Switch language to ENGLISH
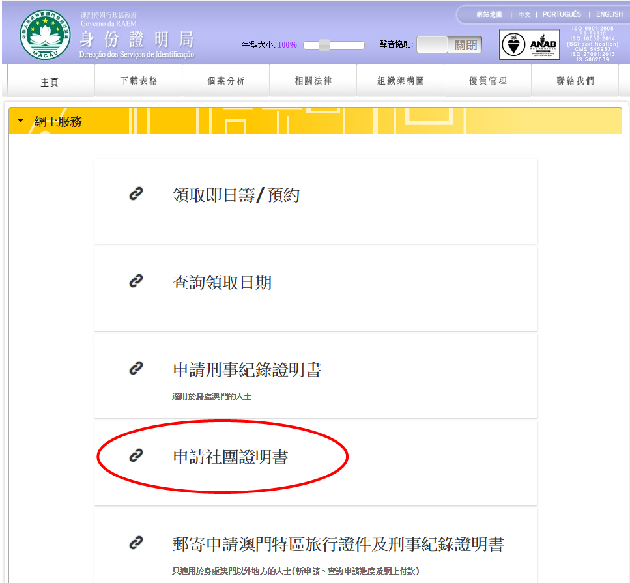 pyautogui.click(x=609, y=14)
